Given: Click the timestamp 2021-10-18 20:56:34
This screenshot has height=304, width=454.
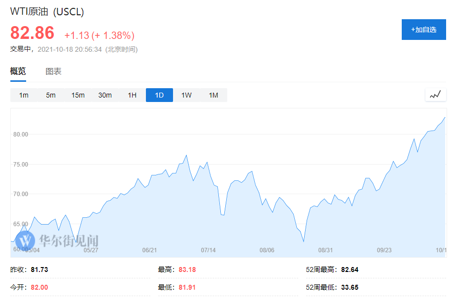Looking at the screenshot, I should pyautogui.click(x=70, y=49).
